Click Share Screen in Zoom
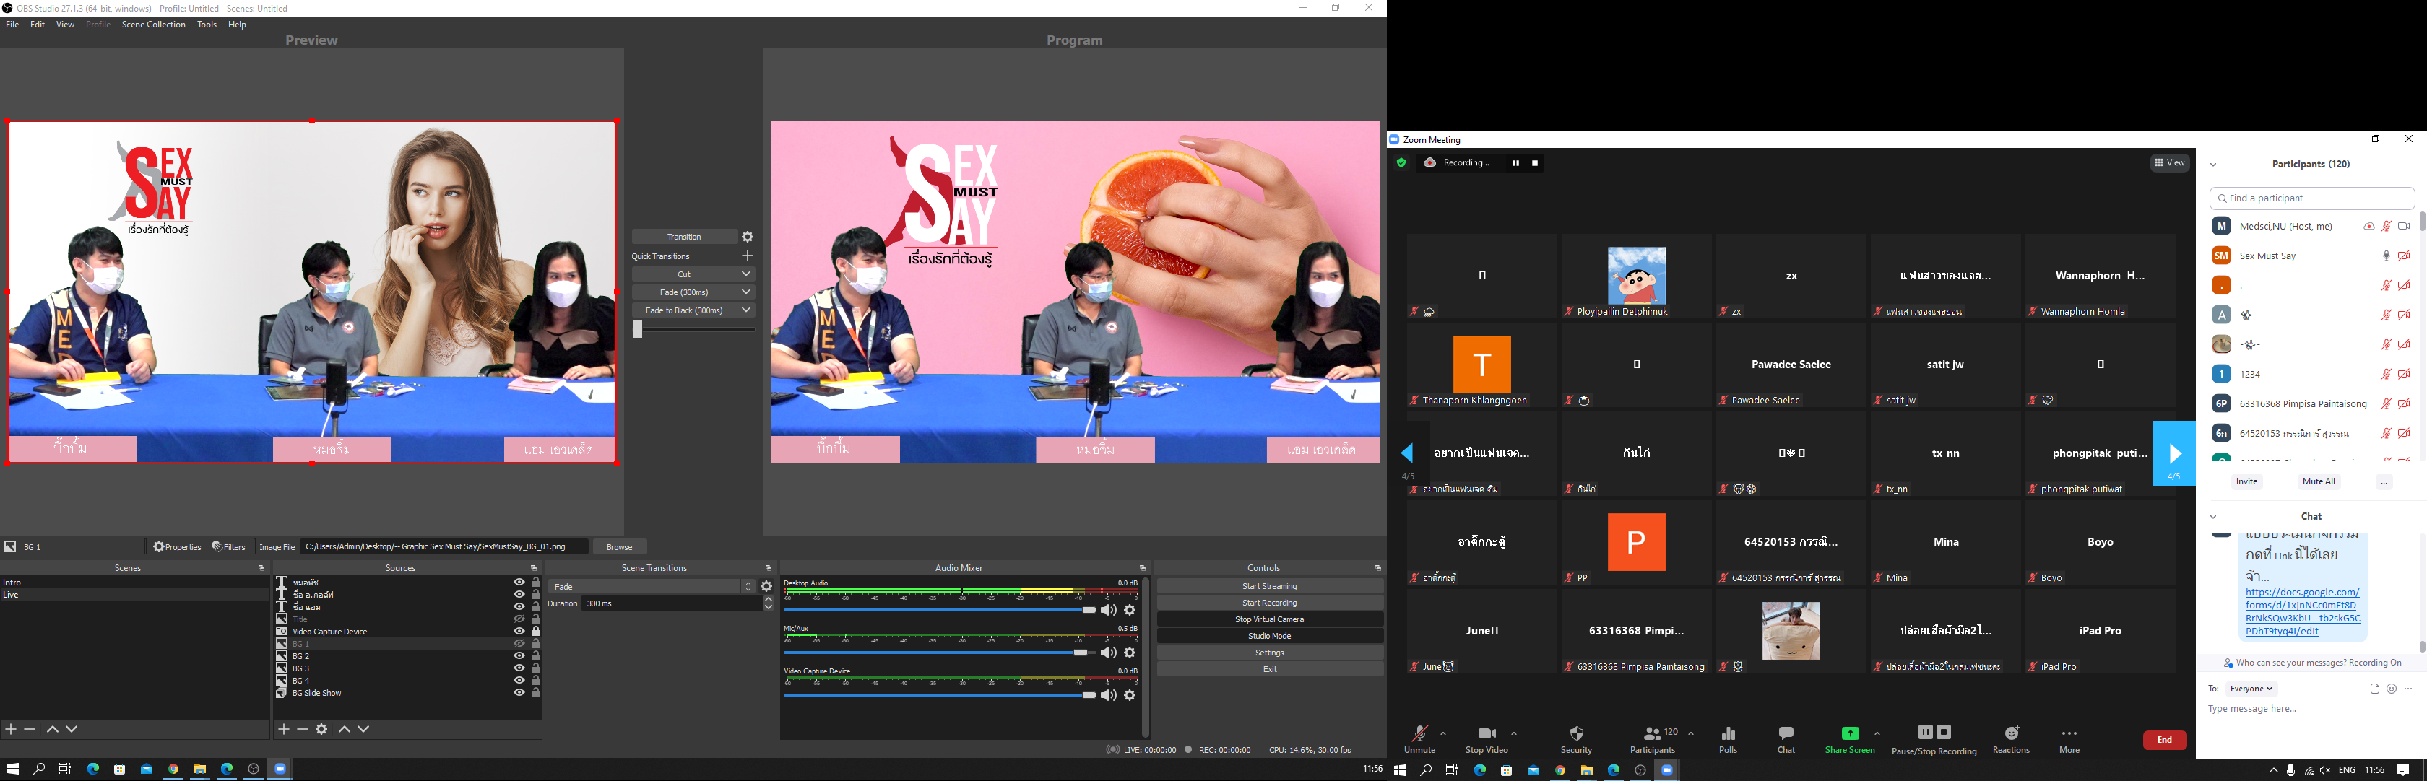 [1849, 740]
